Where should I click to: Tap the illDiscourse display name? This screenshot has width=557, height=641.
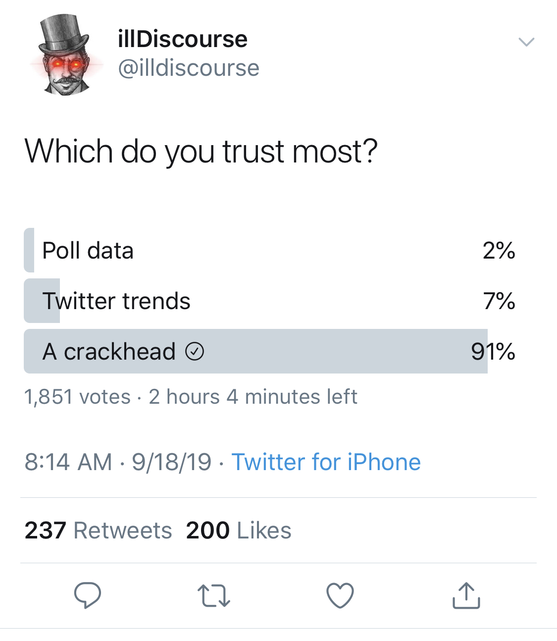click(183, 39)
